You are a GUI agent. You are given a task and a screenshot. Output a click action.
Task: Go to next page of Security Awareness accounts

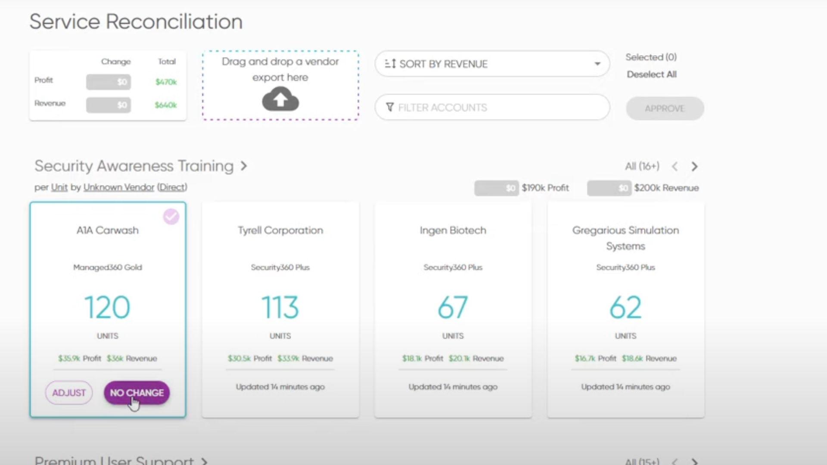click(x=694, y=166)
